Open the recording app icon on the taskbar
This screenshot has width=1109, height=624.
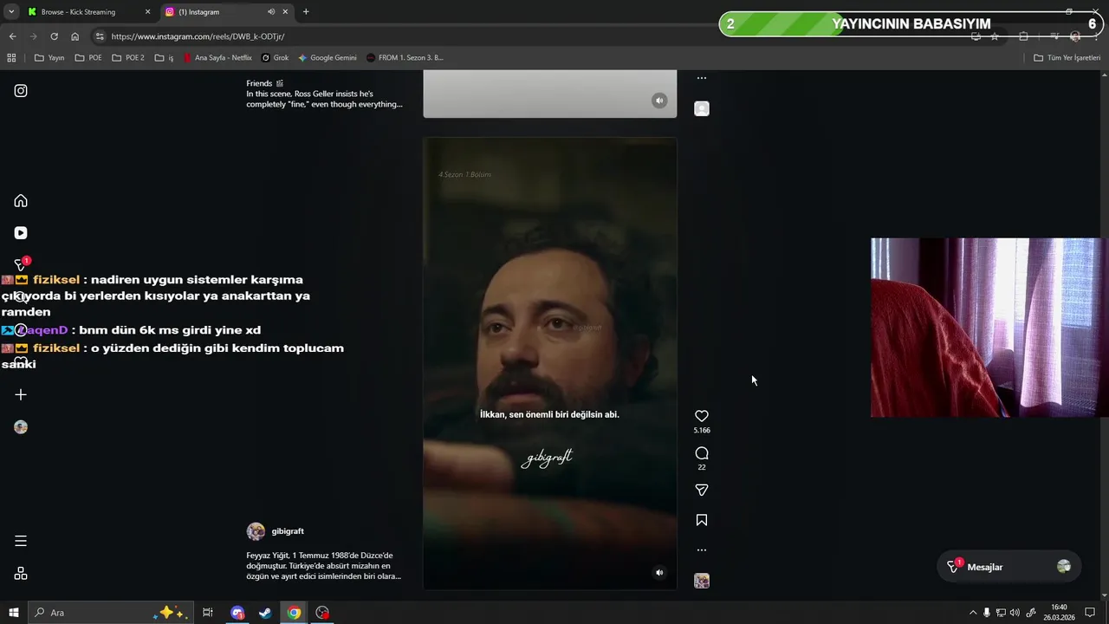pos(322,613)
